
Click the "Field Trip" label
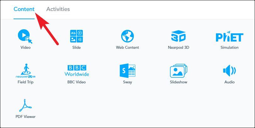25,82
